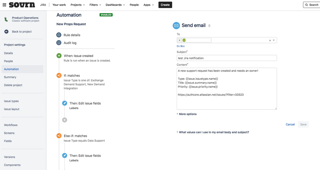Click the JIRA label in header

[x=43, y=5]
